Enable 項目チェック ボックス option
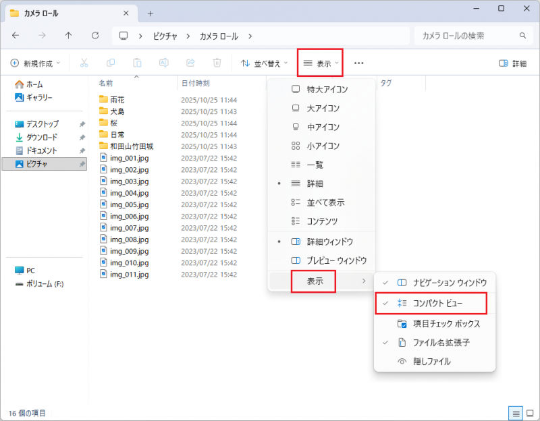This screenshot has height=421, width=540. 446,323
